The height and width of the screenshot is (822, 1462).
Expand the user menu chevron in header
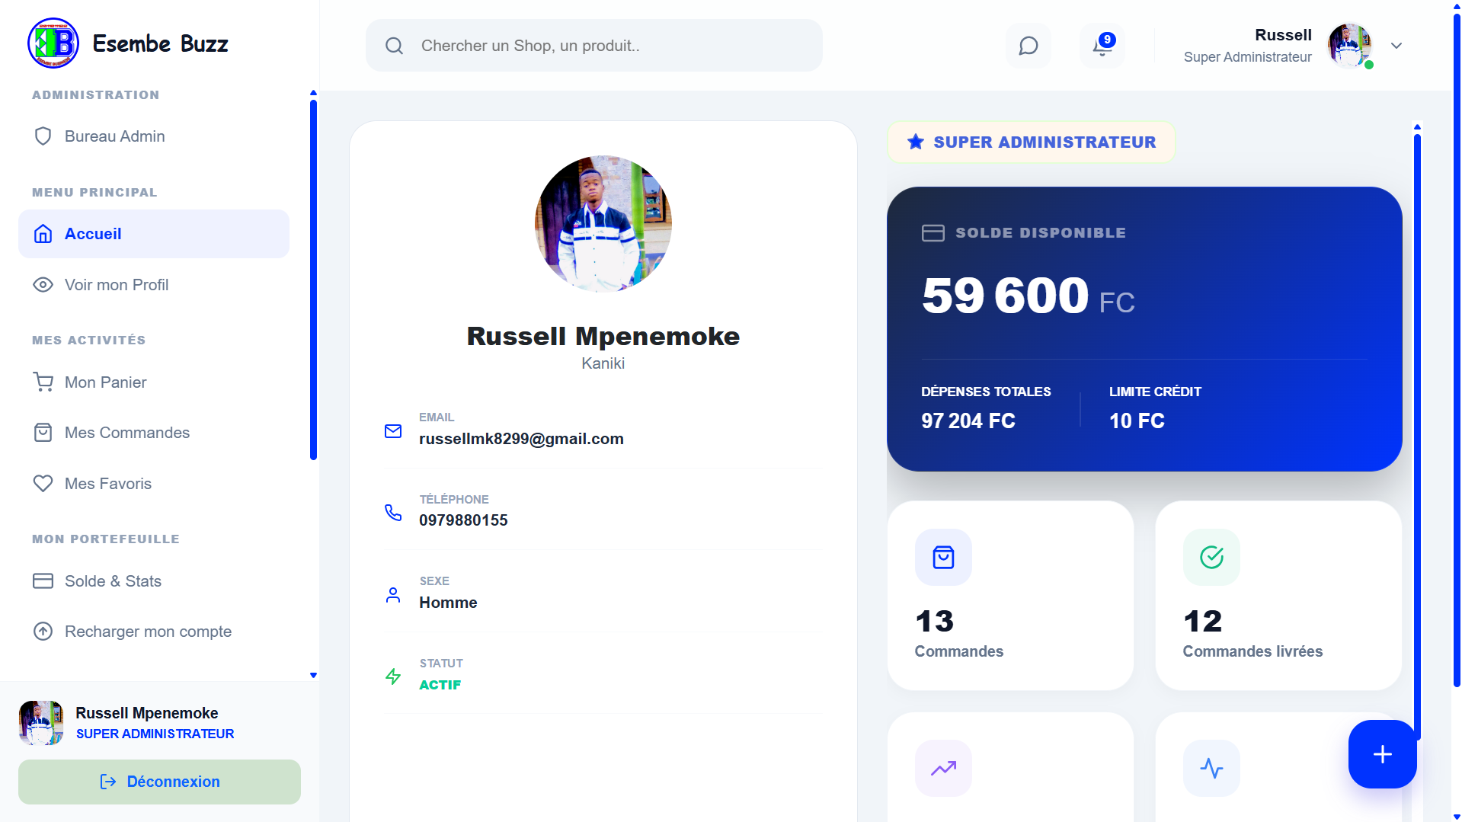(x=1396, y=46)
